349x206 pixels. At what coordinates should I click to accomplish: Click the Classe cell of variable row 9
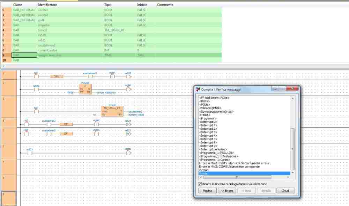pos(24,55)
